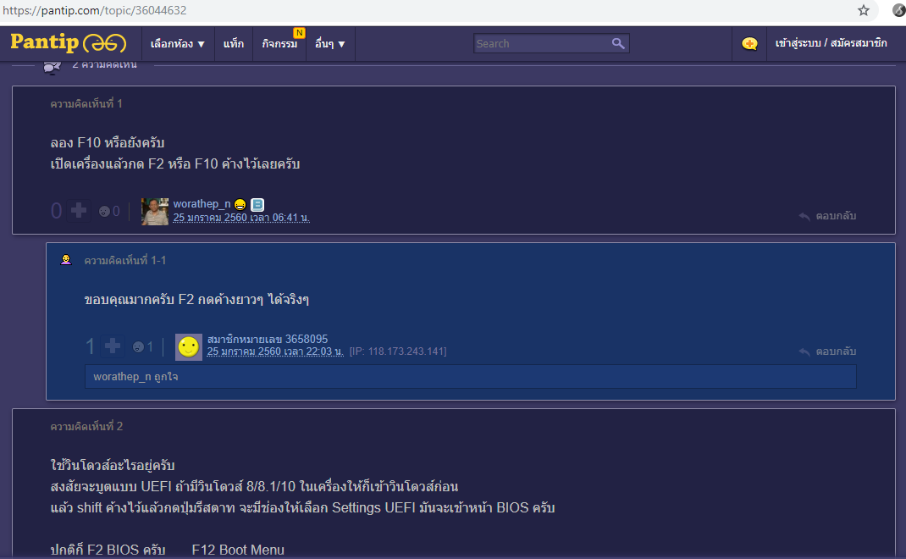Click into the Search input field
Screen dimensions: 906x559
click(540, 43)
